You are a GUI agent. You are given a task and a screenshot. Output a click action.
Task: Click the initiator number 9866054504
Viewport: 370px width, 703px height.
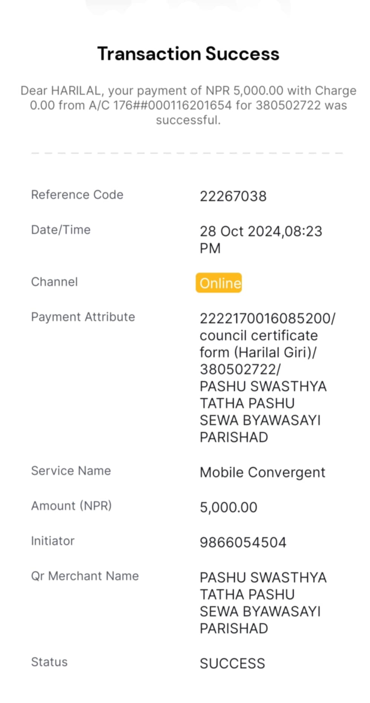(x=243, y=542)
